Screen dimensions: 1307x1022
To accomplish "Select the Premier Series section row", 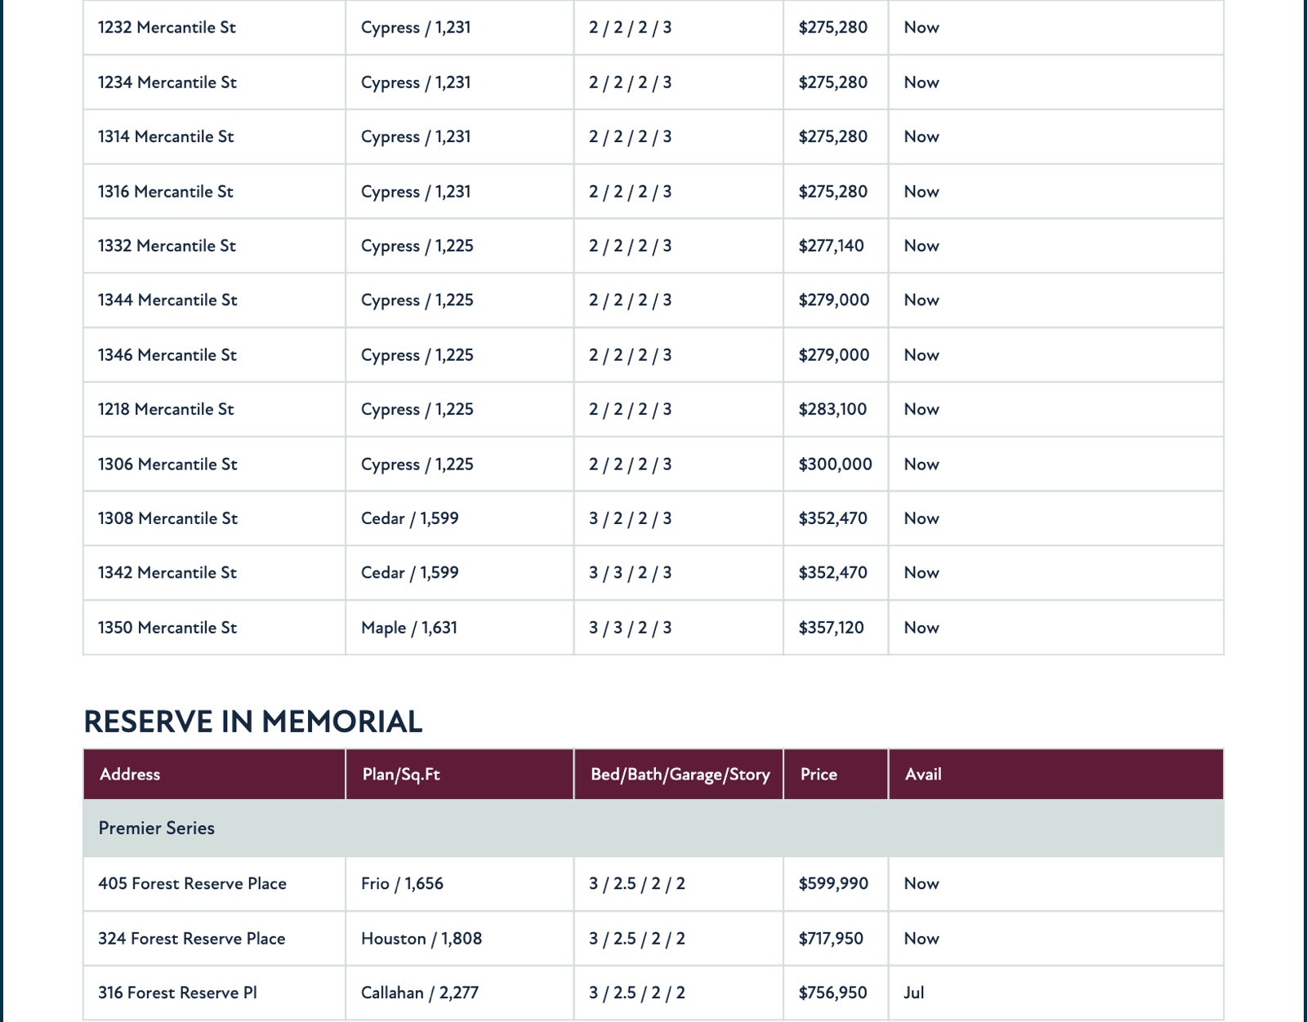I will (x=653, y=828).
